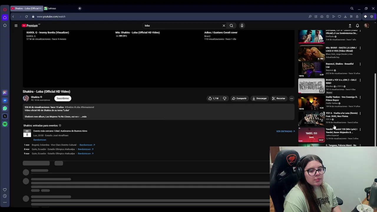Open history clock icon in sidebar
Screen dimensions: 377x212
pyautogui.click(x=5, y=196)
